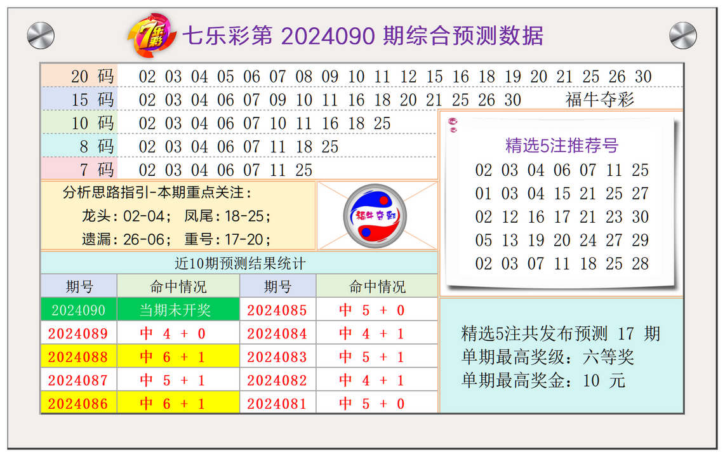
Task: Select recommended line 02 03 07 11 18 25 28
Action: tap(562, 263)
